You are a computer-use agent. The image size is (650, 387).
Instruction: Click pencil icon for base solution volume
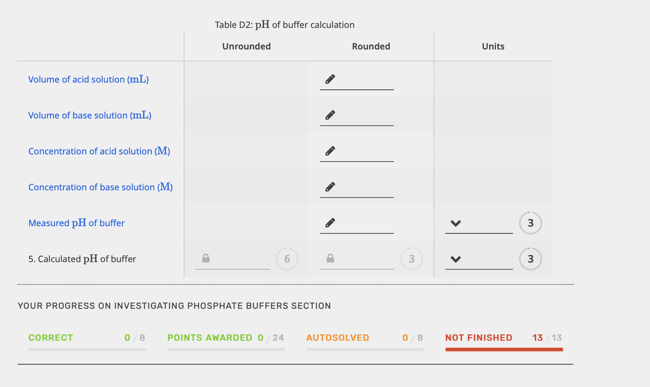[x=330, y=115]
